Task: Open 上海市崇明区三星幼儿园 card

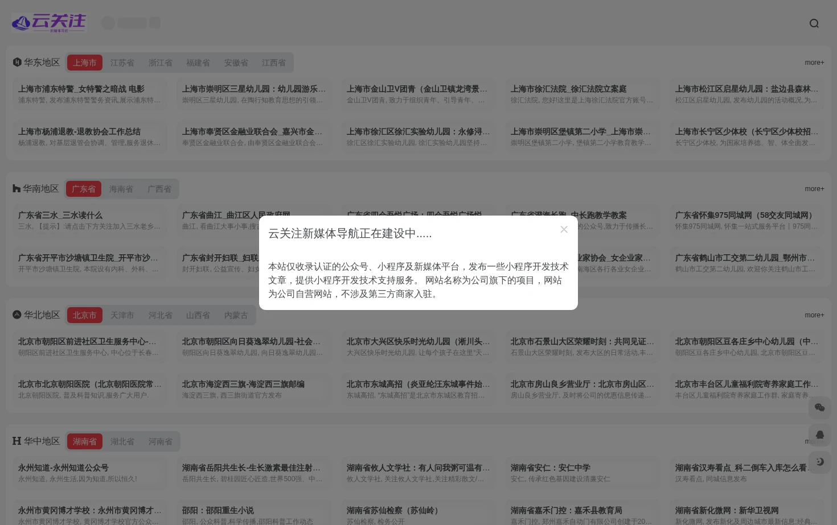Action: [254, 94]
